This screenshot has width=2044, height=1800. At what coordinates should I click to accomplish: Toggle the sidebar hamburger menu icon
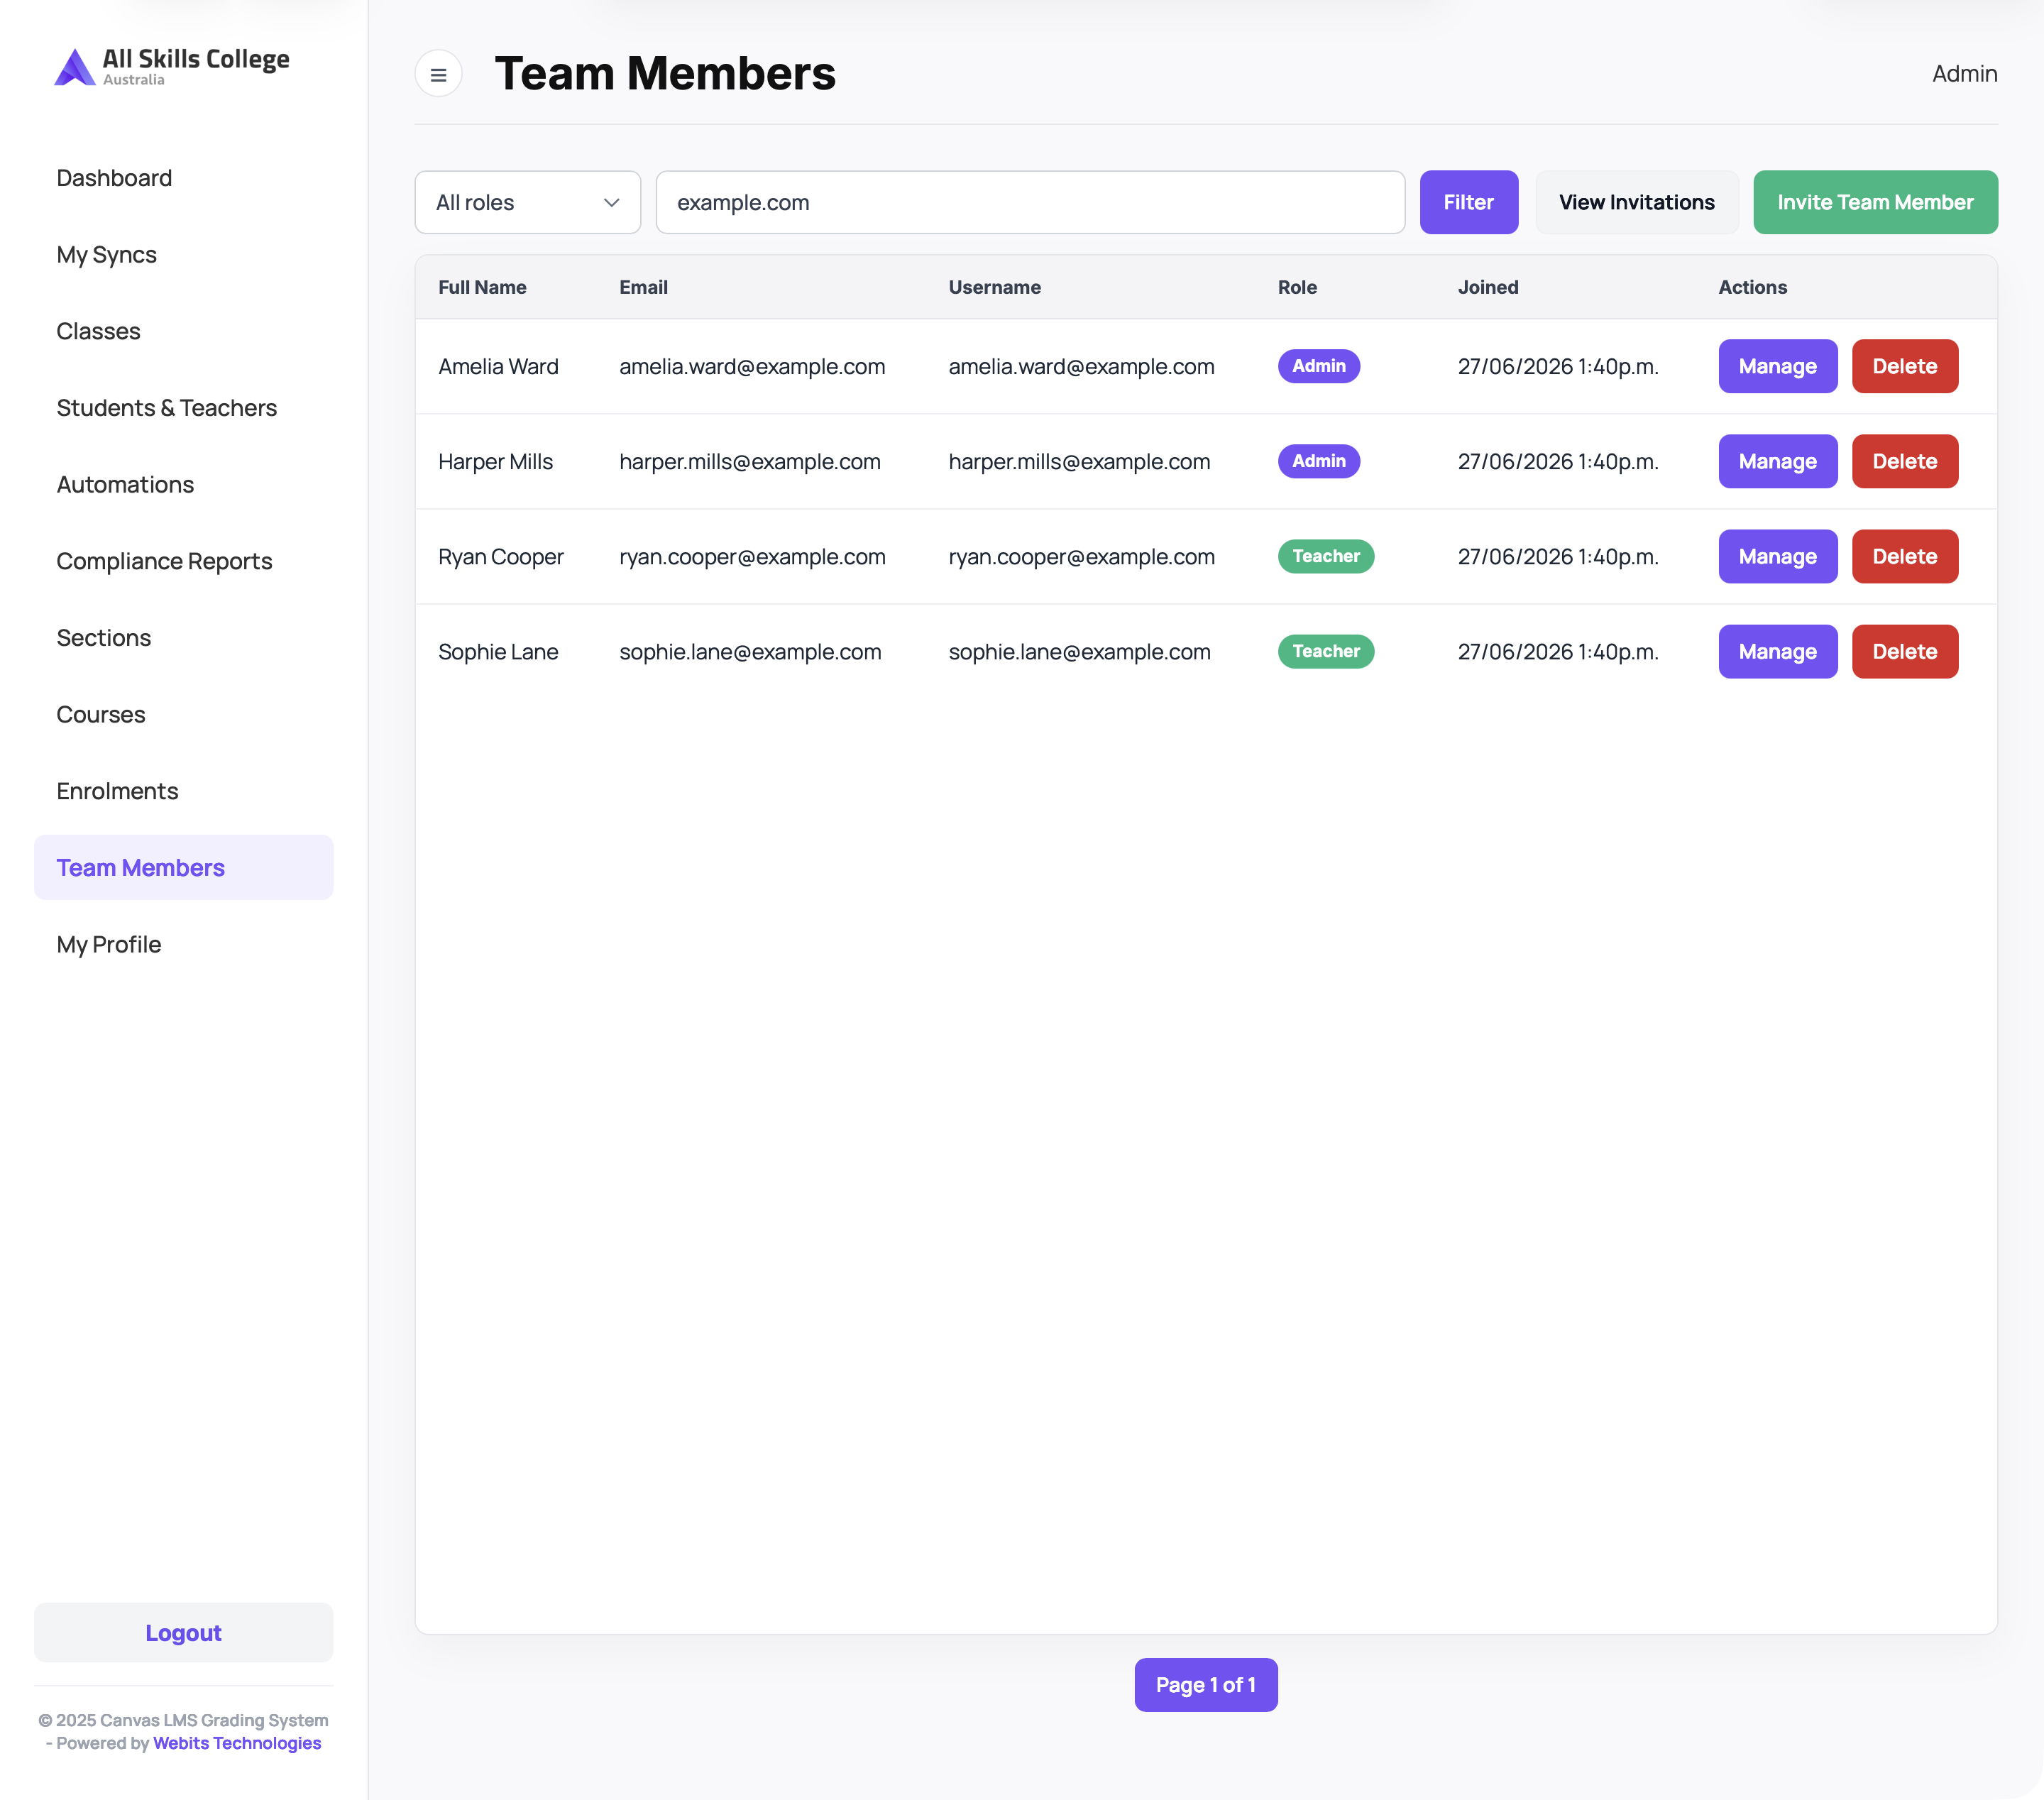[x=438, y=74]
